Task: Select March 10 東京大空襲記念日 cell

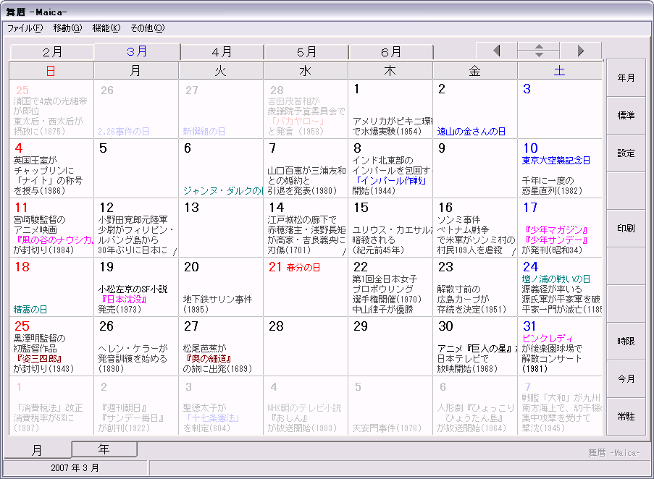Action: [x=560, y=169]
